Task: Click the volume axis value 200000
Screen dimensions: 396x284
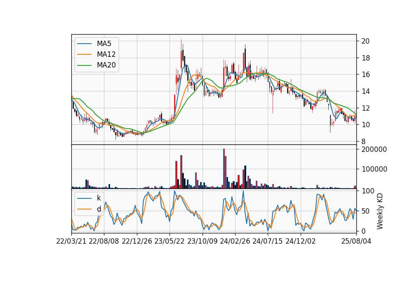Action: (x=374, y=149)
